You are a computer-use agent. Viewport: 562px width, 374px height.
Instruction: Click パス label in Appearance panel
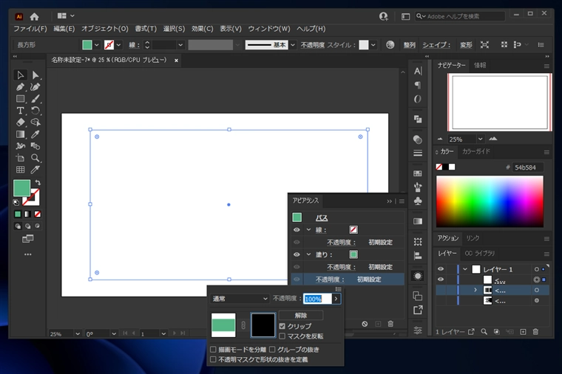[322, 218]
